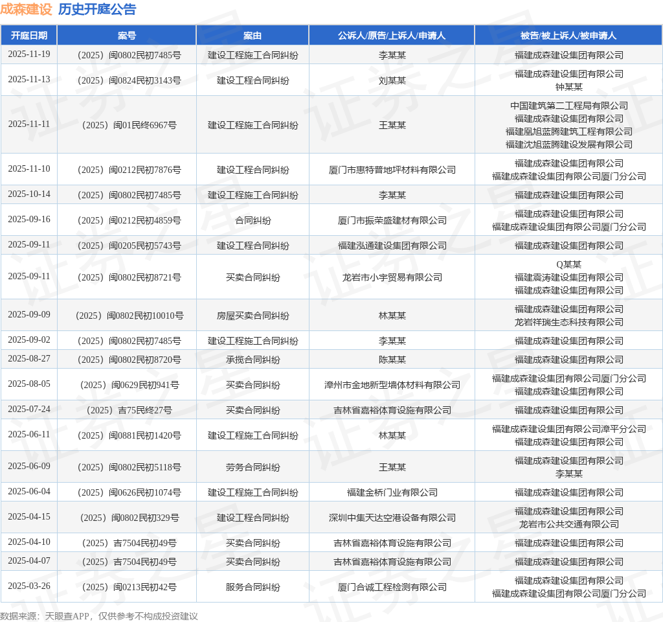Click cause 房屋买卖合同纠纷
Image resolution: width=663 pixels, height=622 pixels.
coord(253,316)
